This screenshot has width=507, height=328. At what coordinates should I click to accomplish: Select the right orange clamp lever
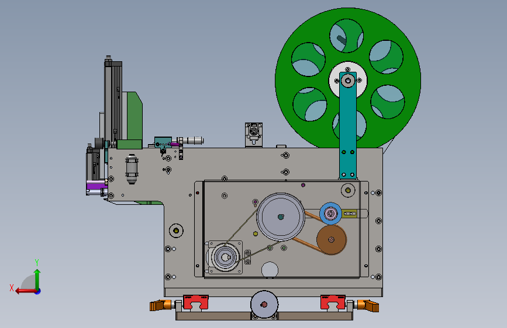368,305
